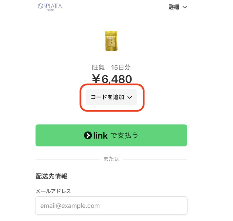This screenshot has height=221, width=233.
Task: Click the 15日分 quantity text
Action: point(121,67)
